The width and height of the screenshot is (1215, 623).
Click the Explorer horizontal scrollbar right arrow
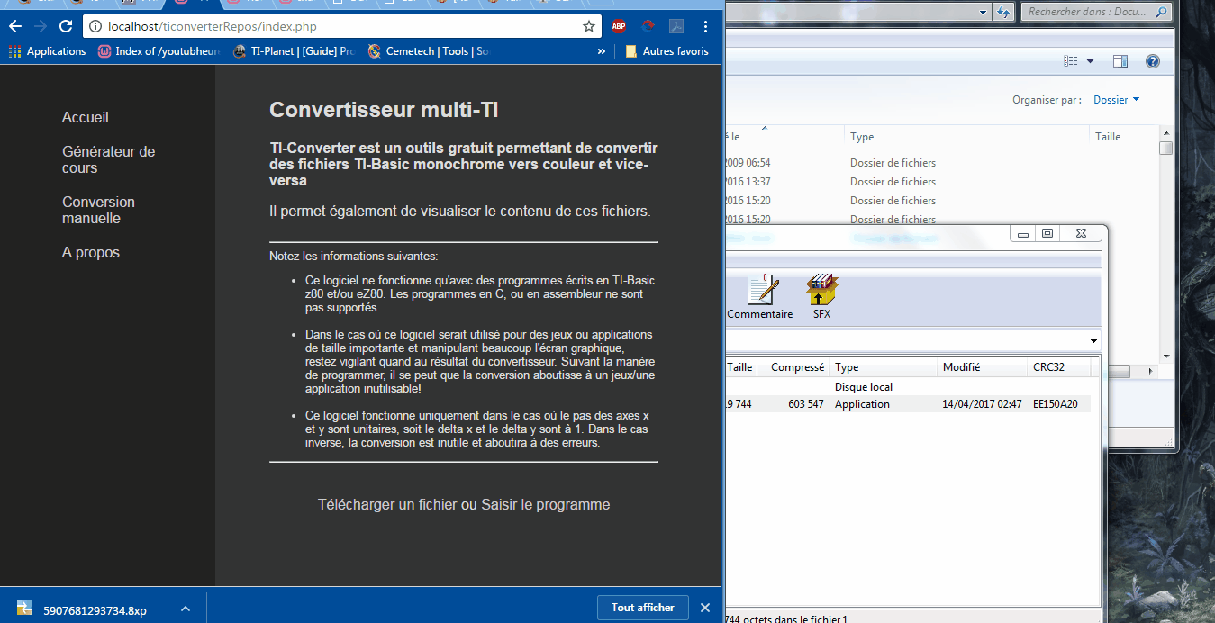click(x=1150, y=371)
